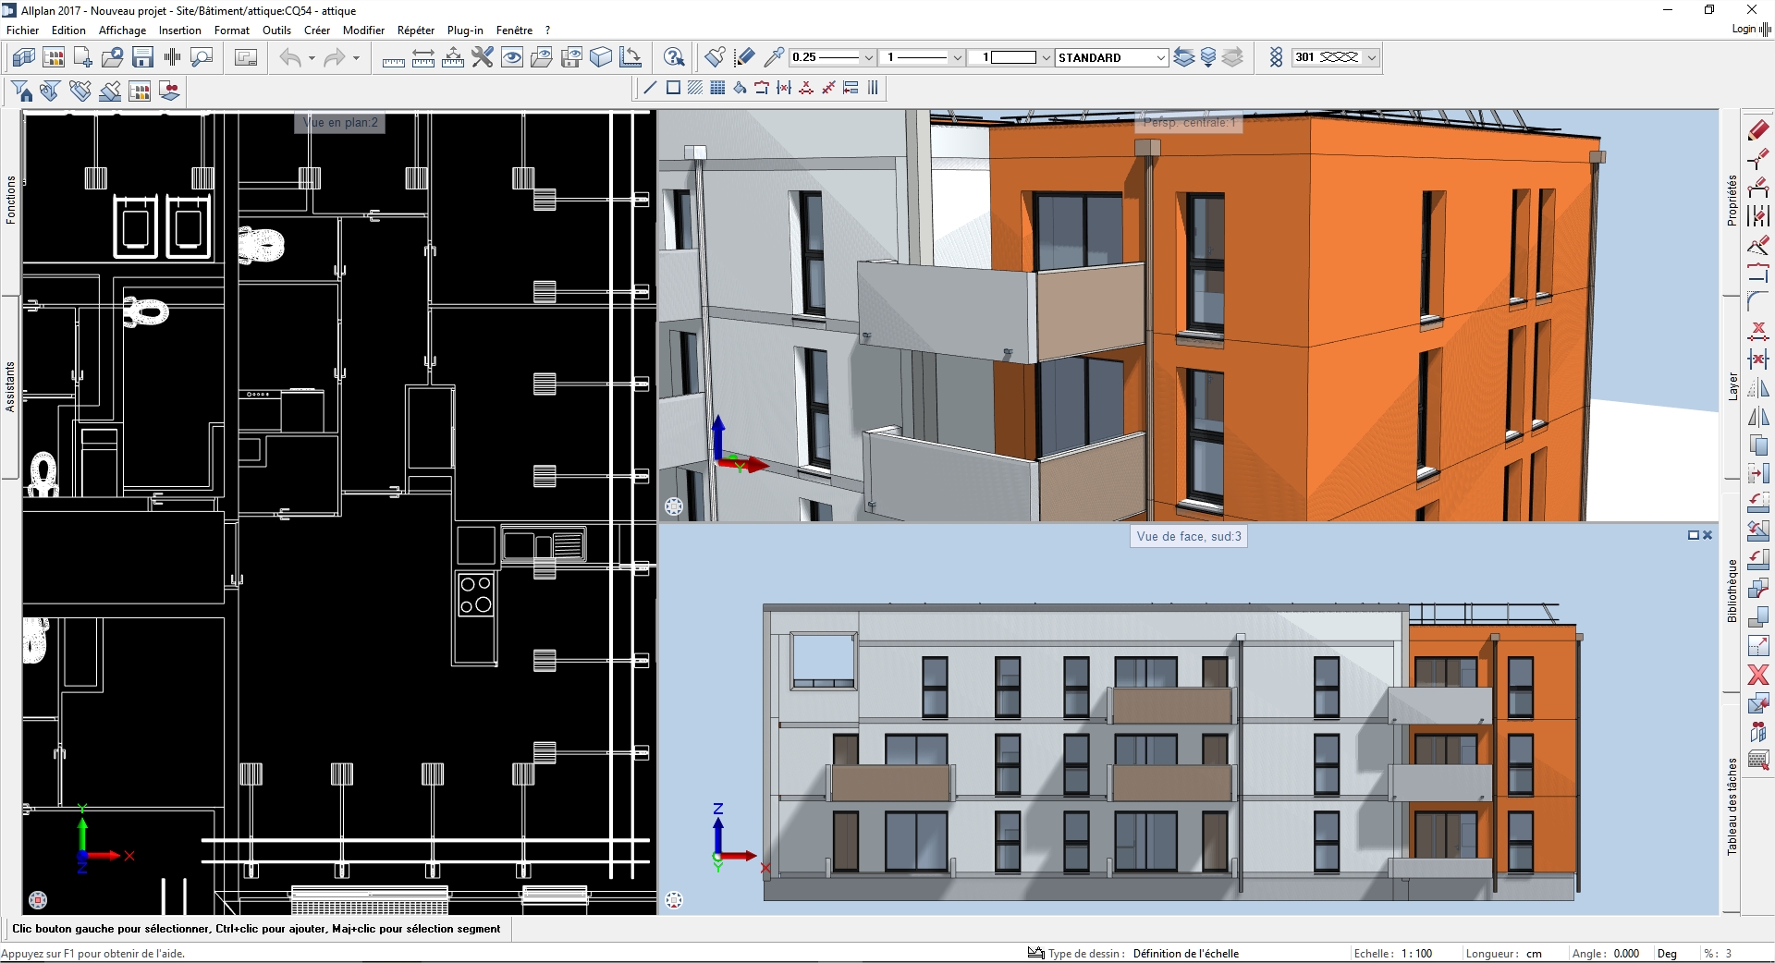Click the Save (floppy disk) icon
This screenshot has height=963, width=1775.
pyautogui.click(x=142, y=57)
